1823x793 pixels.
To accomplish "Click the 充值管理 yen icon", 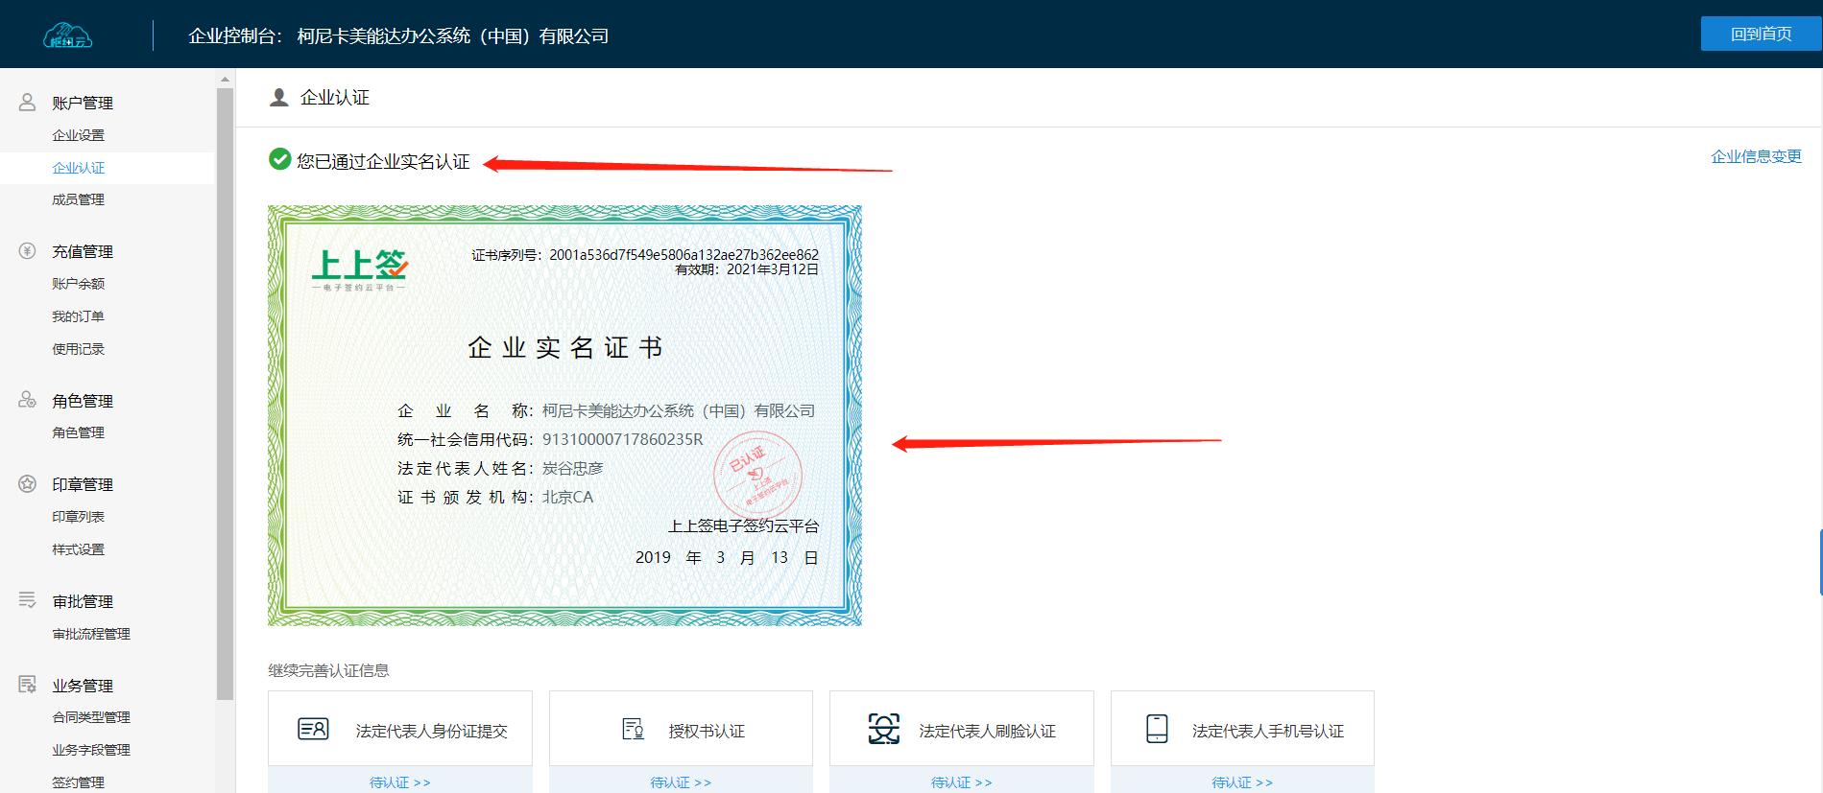I will pos(27,251).
